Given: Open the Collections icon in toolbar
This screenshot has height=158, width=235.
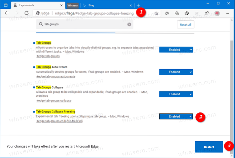Looking at the screenshot, I should [x=177, y=13].
